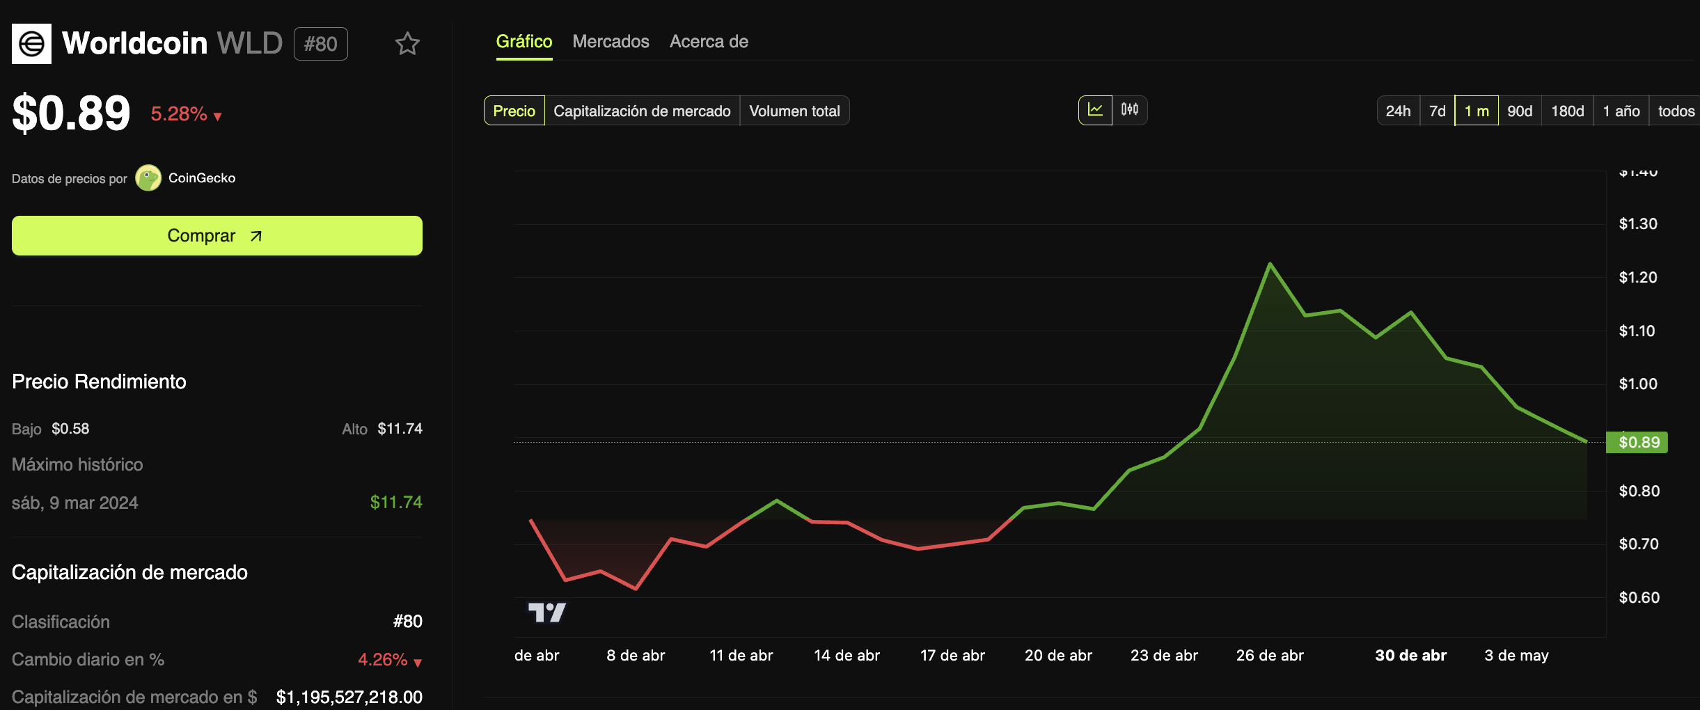Click the 5.28% price change value
The width and height of the screenshot is (1700, 710).
(x=179, y=114)
